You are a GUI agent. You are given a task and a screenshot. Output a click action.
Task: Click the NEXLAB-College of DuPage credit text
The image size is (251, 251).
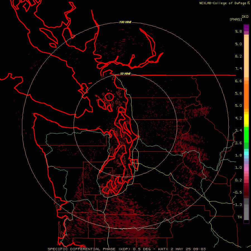(x=223, y=3)
